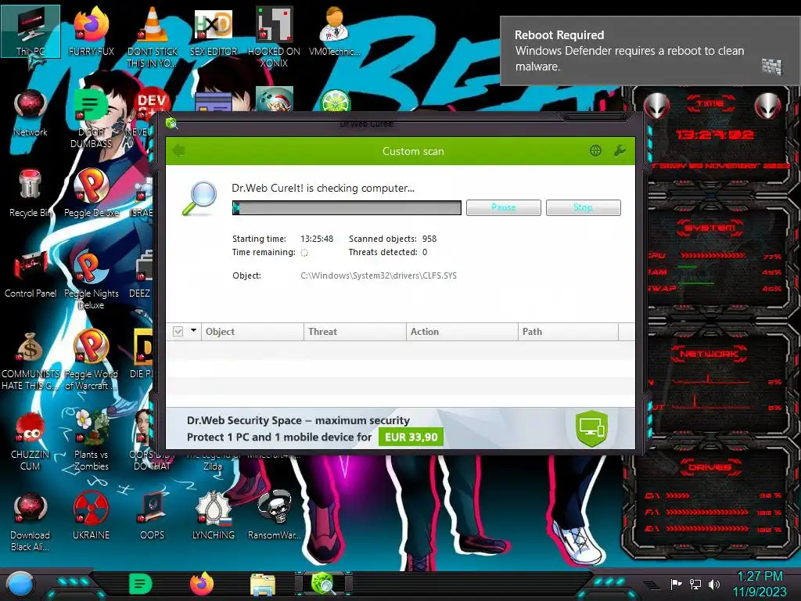
Task: Click the Scanned objects count 958
Action: [429, 239]
